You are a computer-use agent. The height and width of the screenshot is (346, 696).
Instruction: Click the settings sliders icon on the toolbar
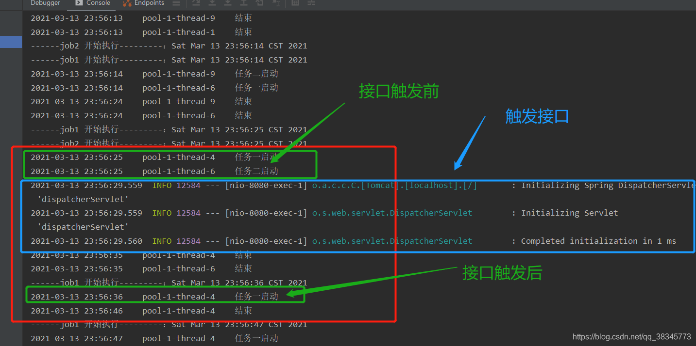(x=311, y=3)
